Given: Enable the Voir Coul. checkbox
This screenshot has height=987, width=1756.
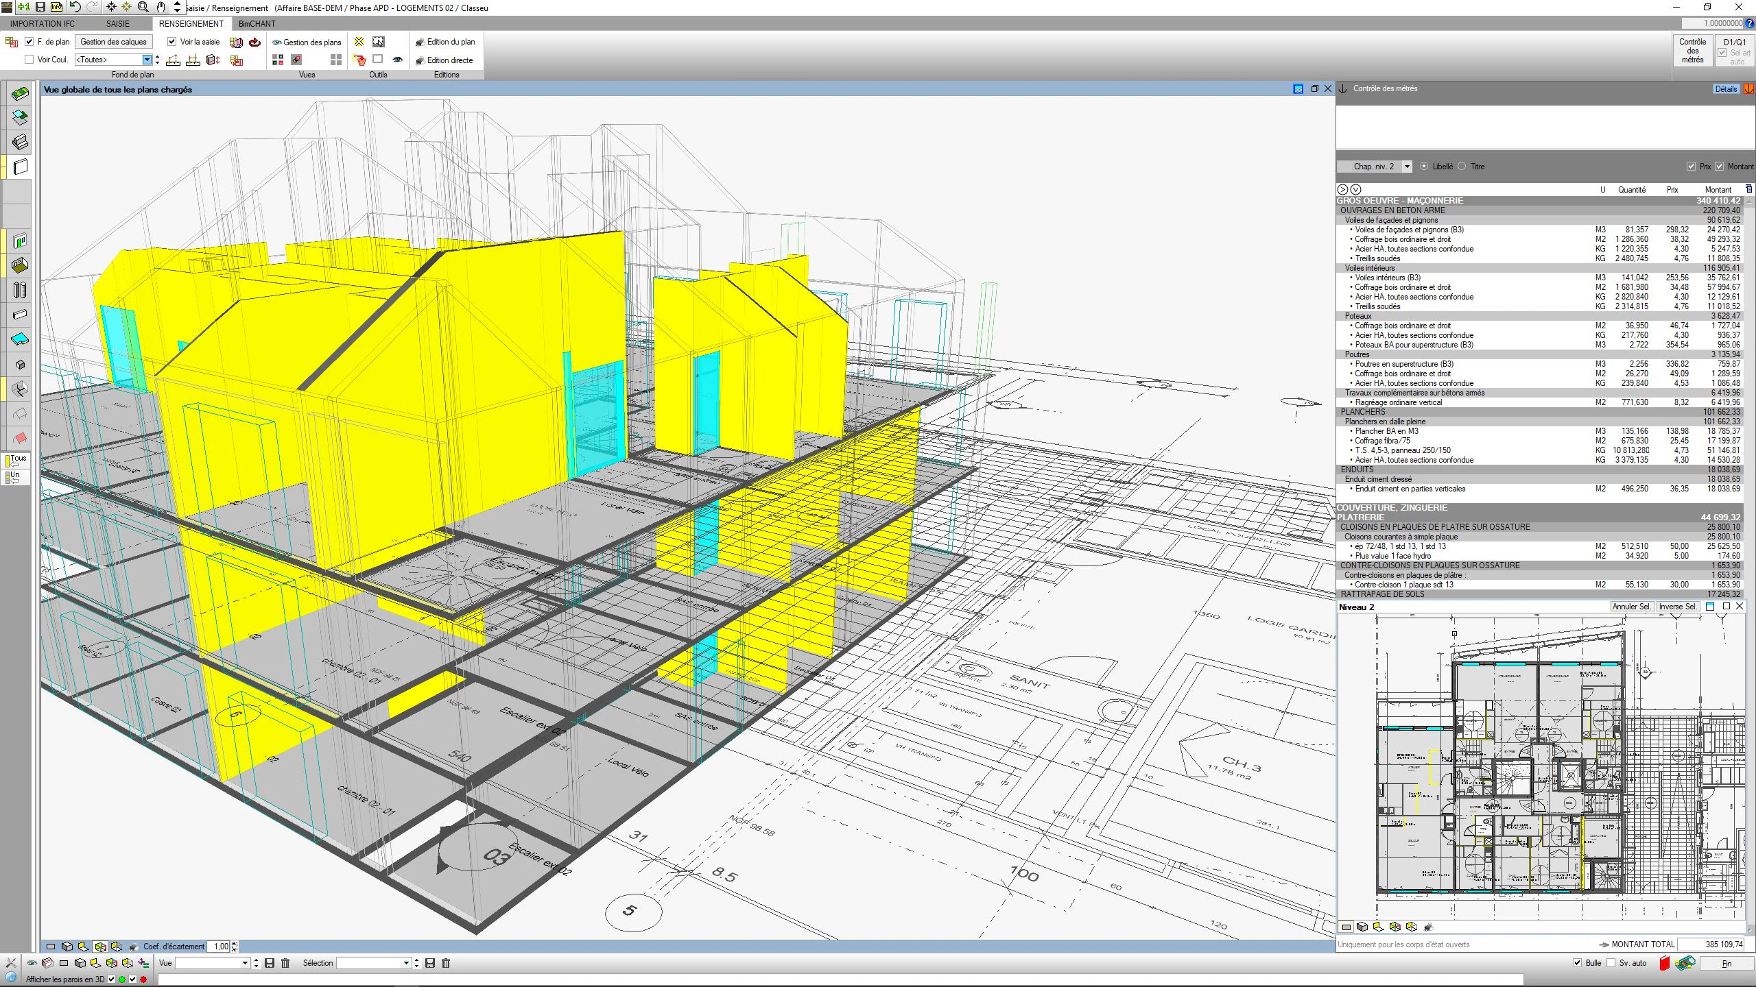Looking at the screenshot, I should tap(29, 60).
